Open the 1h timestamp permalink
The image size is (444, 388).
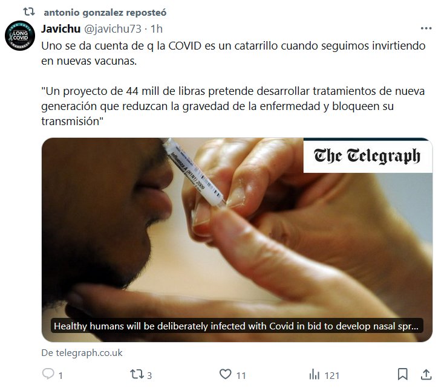click(157, 28)
